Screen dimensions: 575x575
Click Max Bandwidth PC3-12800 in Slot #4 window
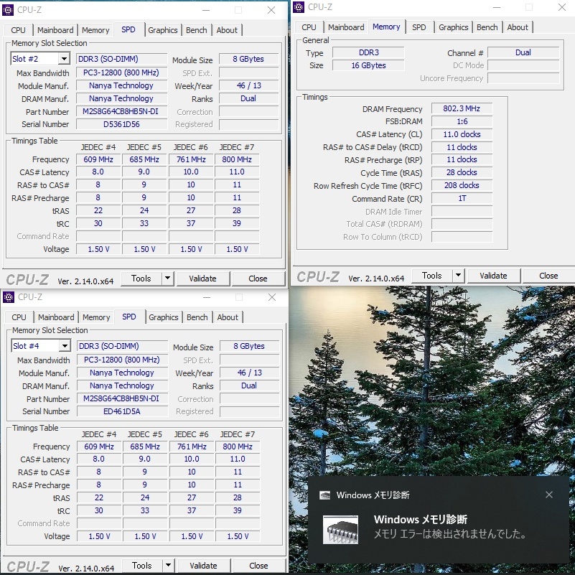122,360
